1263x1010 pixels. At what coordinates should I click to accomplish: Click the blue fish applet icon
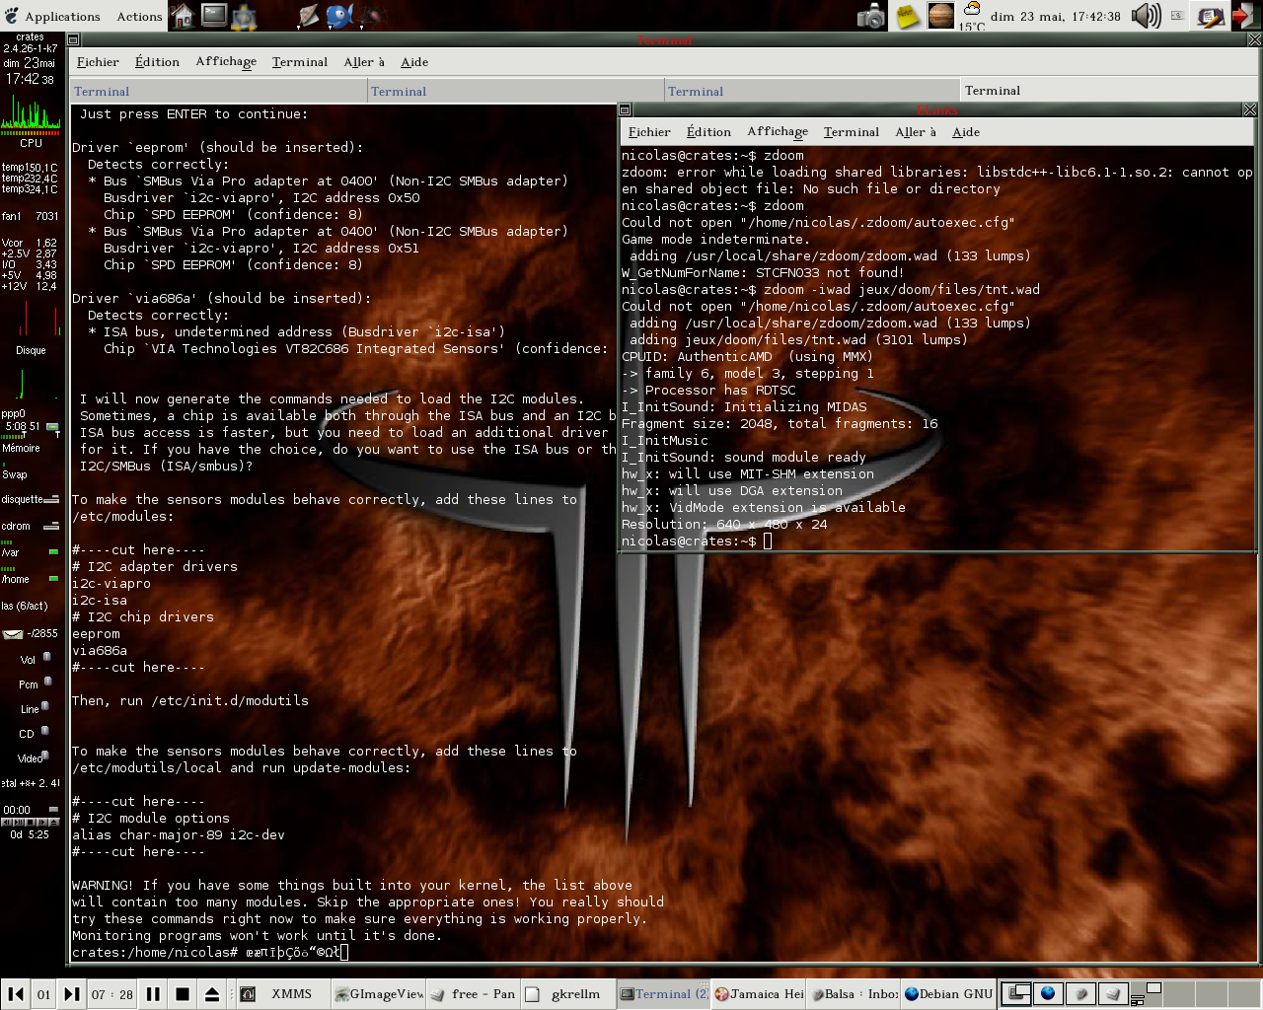pos(338,16)
